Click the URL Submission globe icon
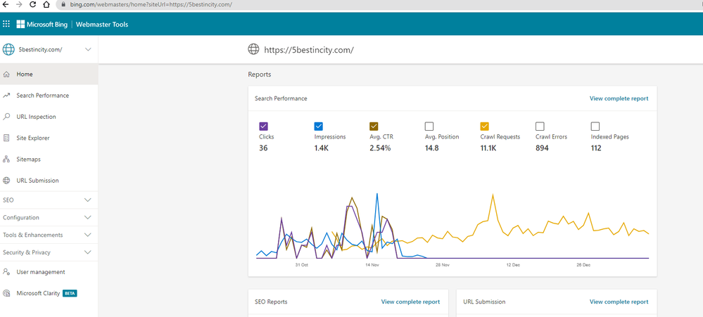This screenshot has width=703, height=317. point(6,181)
